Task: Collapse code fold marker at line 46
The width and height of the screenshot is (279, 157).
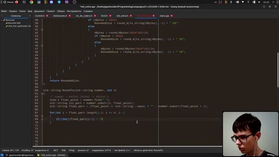Action: pos(42,46)
